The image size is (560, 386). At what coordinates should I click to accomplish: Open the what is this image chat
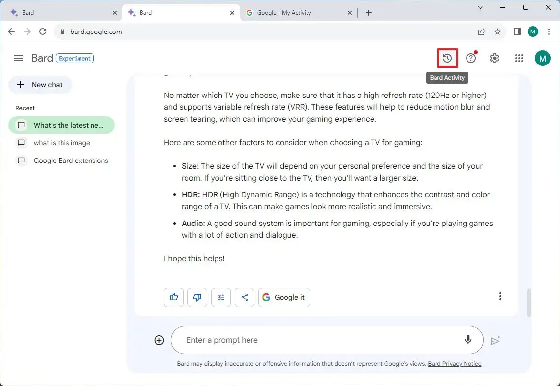pos(62,143)
